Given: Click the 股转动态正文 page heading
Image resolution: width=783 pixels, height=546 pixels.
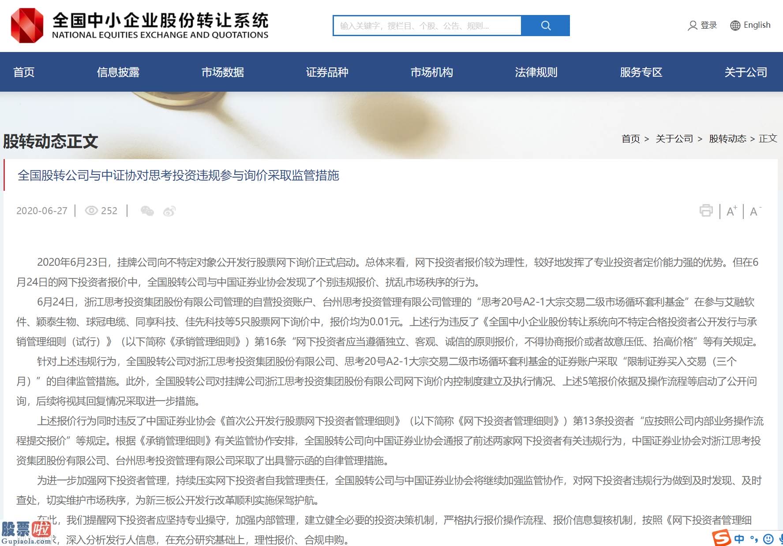Looking at the screenshot, I should pyautogui.click(x=51, y=141).
